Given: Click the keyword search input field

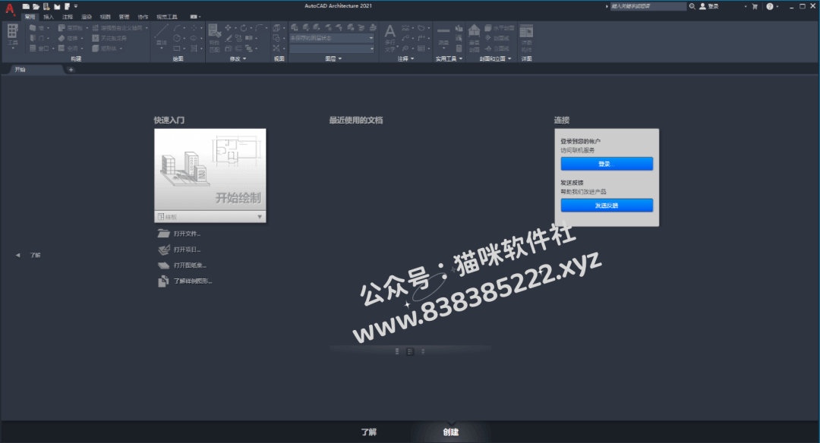Looking at the screenshot, I should click(x=648, y=6).
